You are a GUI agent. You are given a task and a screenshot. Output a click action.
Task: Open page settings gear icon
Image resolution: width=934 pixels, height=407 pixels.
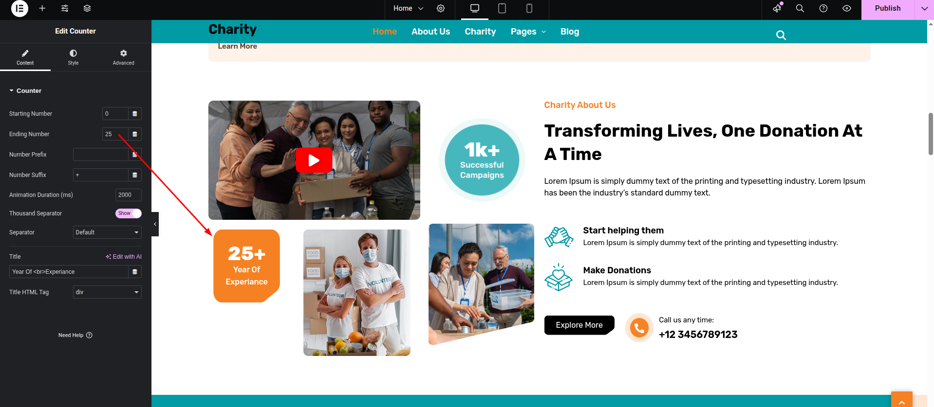pos(441,8)
